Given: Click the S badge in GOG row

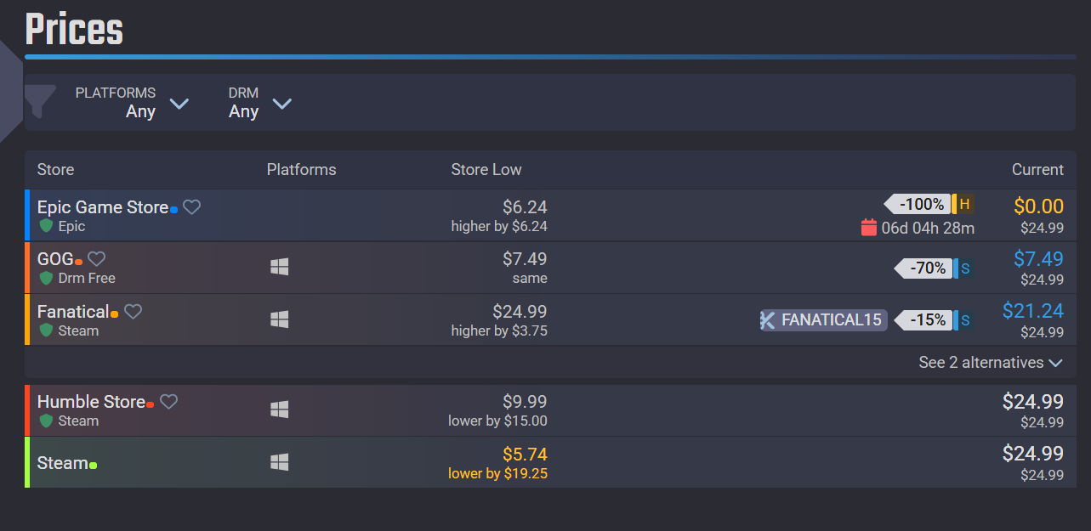Looking at the screenshot, I should pyautogui.click(x=965, y=268).
